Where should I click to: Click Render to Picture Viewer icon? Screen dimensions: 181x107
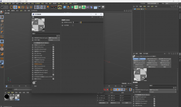[56, 7]
